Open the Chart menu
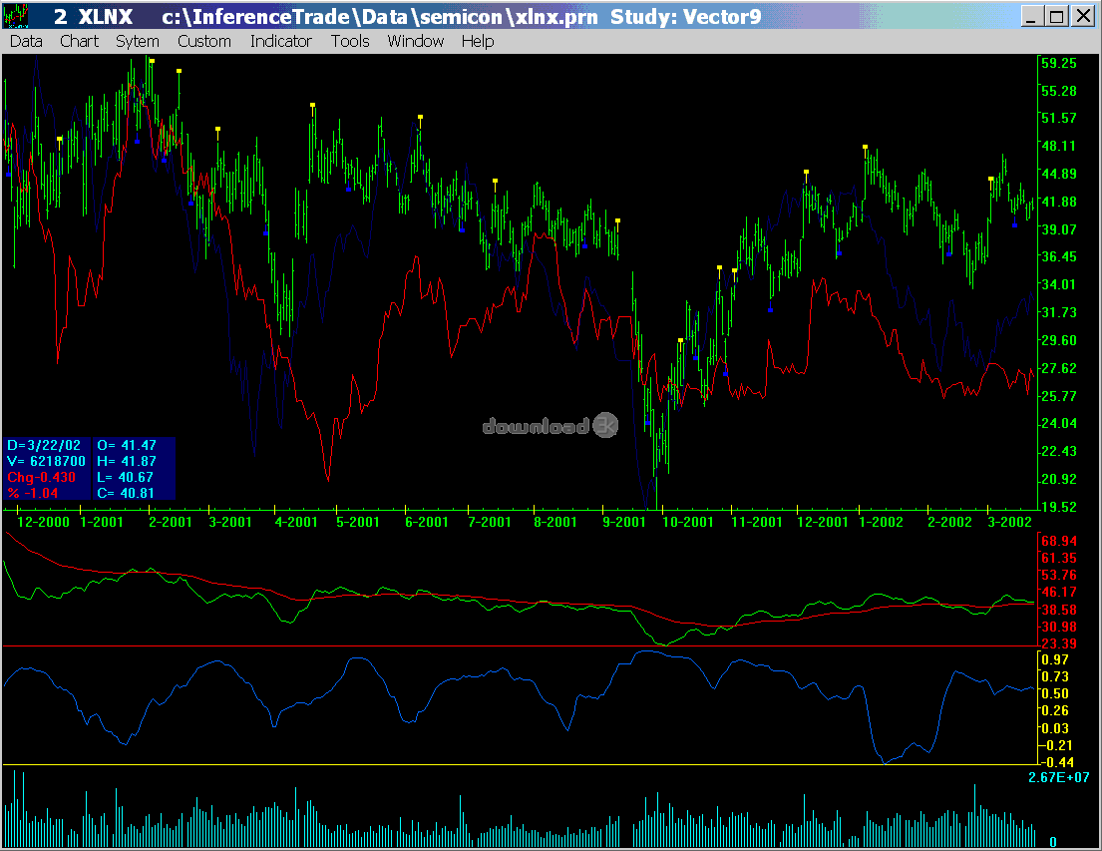Screen dimensions: 1102x851 [79, 42]
